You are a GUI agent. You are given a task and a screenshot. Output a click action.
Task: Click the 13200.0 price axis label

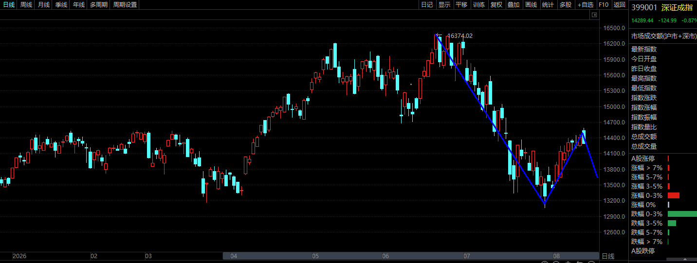[x=614, y=201]
